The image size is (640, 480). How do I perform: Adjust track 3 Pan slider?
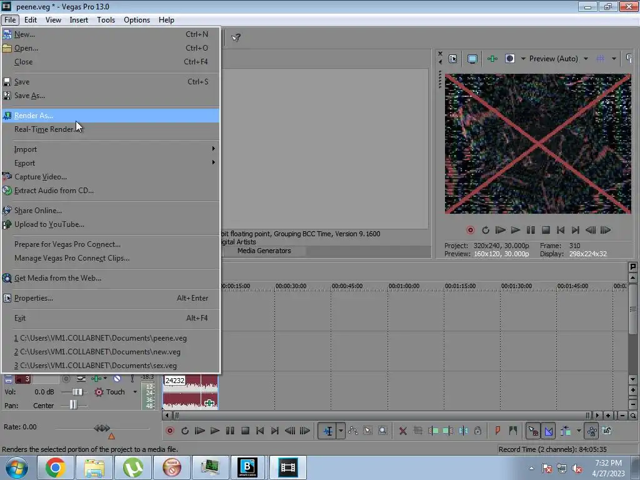coord(74,405)
